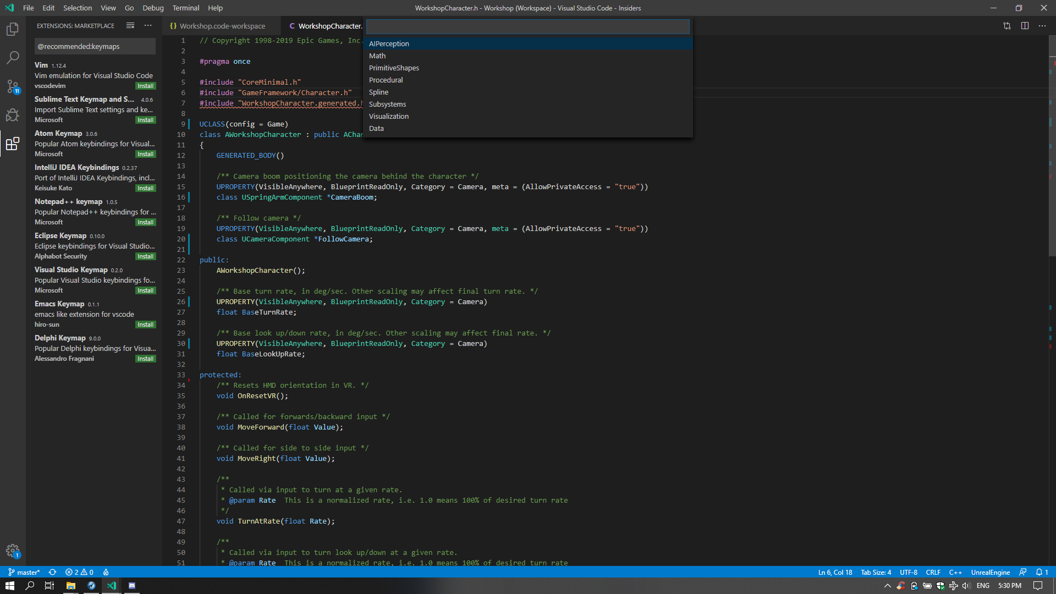This screenshot has height=594, width=1056.
Task: Open the Terminal menu
Action: point(185,8)
